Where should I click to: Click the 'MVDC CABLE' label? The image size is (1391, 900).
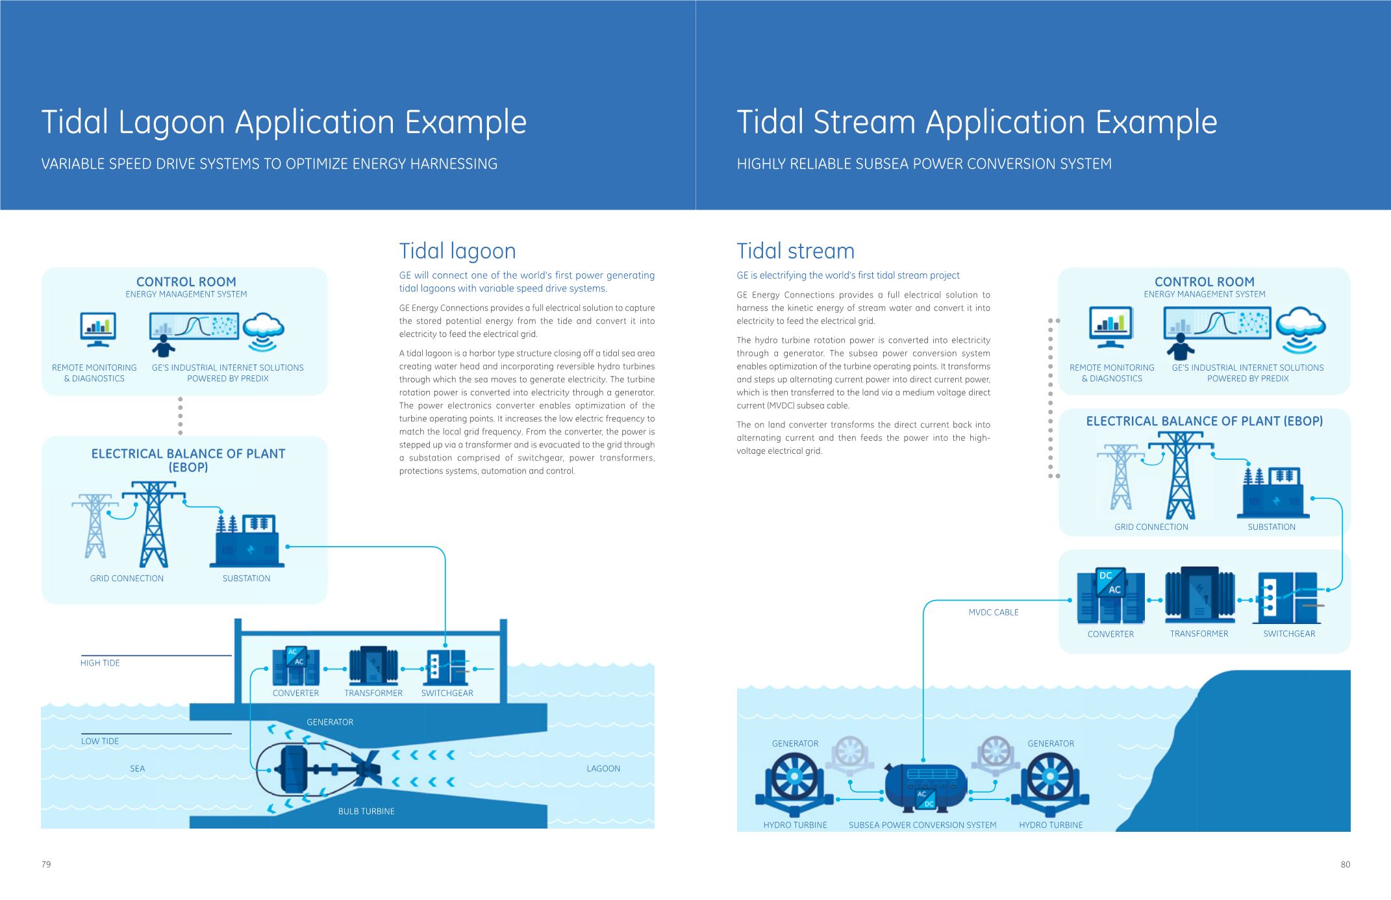pos(994,612)
